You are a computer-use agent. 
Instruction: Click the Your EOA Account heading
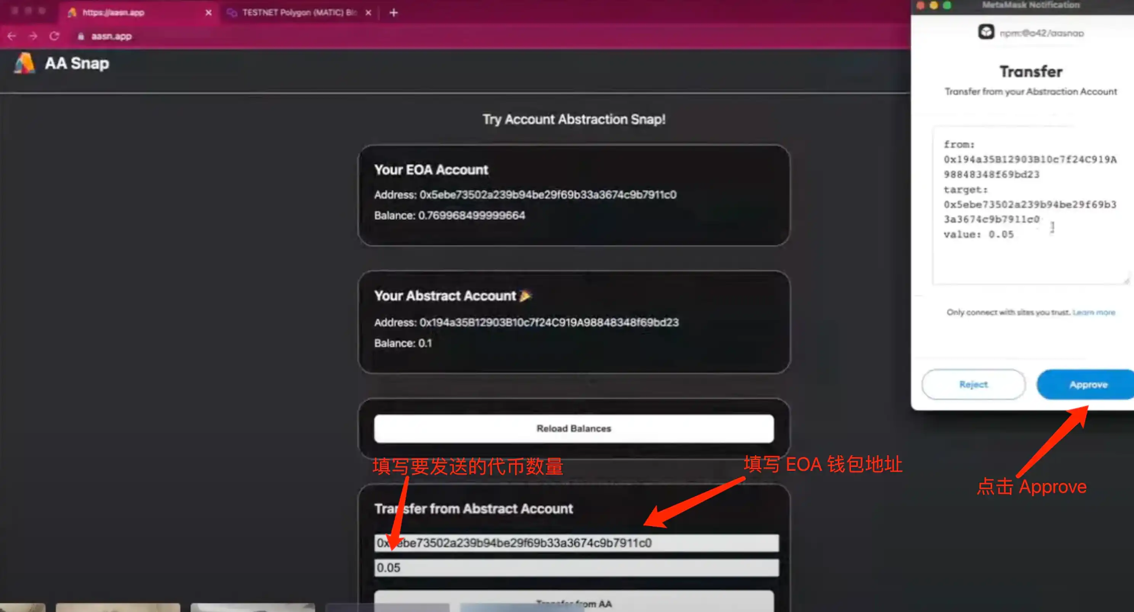431,170
